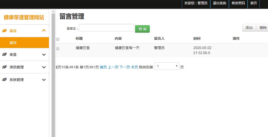The image size is (268, 137).
Task: Click the 留言管理 page heading
Action: [x=72, y=16]
